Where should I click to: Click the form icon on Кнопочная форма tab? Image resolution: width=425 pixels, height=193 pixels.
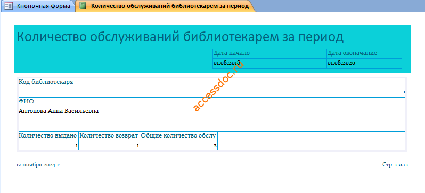click(x=9, y=6)
